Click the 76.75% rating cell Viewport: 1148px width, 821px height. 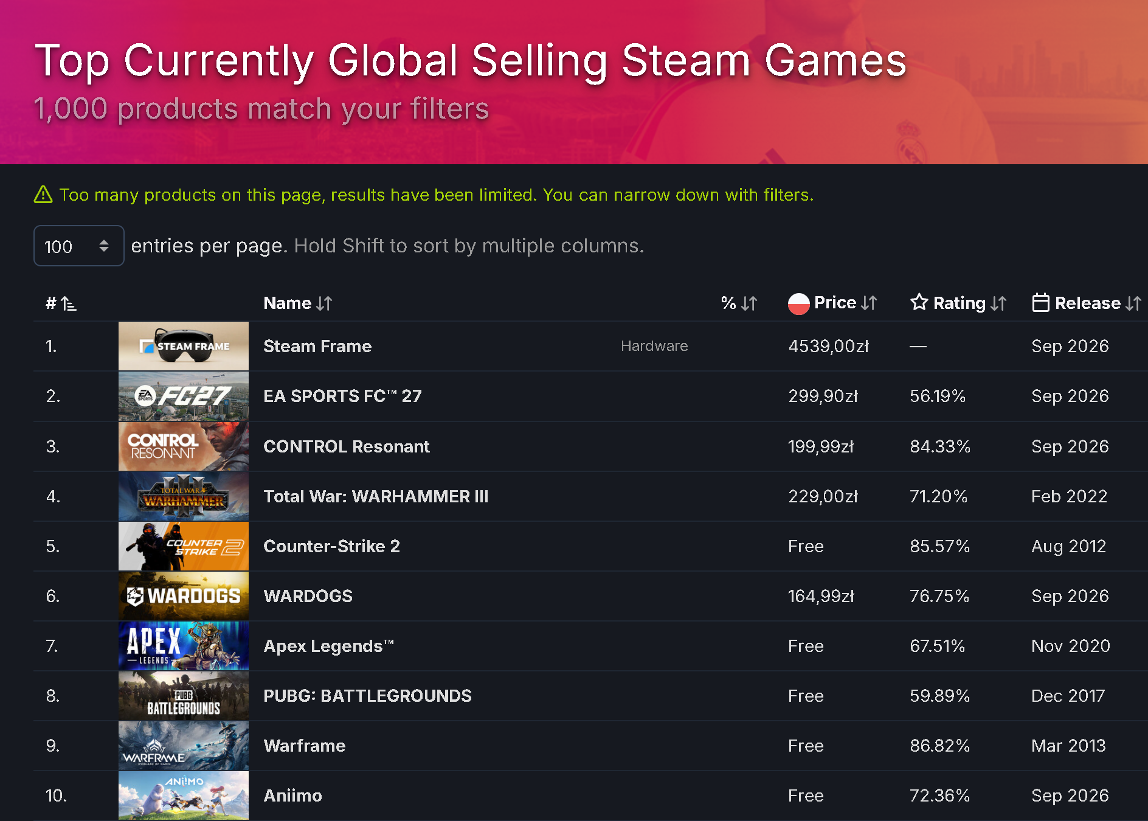pyautogui.click(x=939, y=596)
